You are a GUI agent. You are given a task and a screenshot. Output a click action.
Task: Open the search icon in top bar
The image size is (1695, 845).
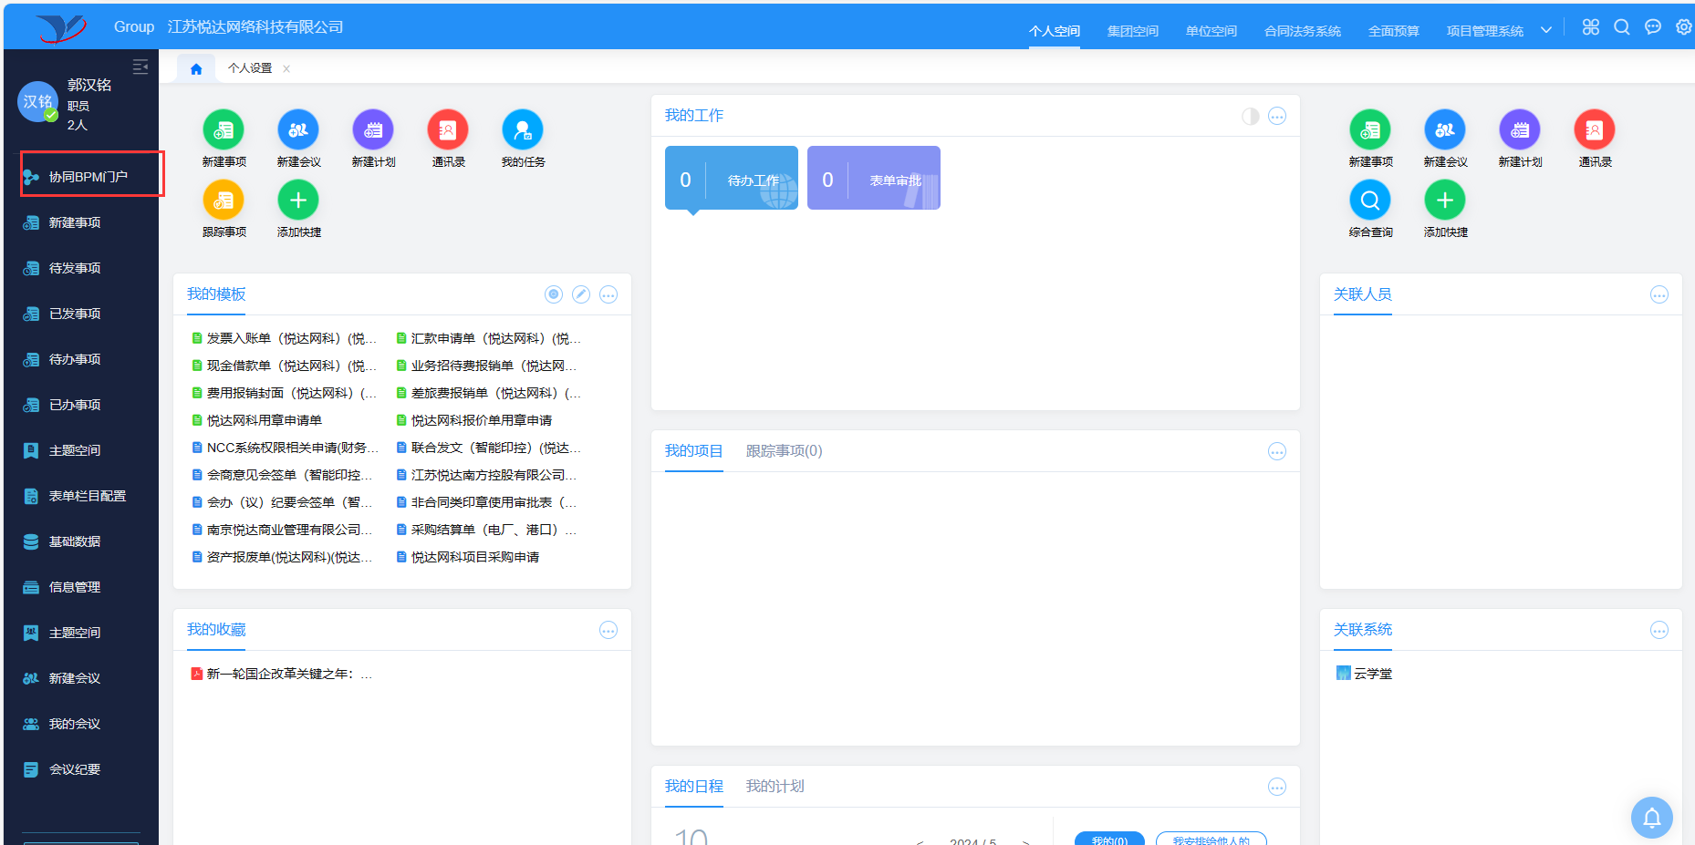click(x=1622, y=27)
